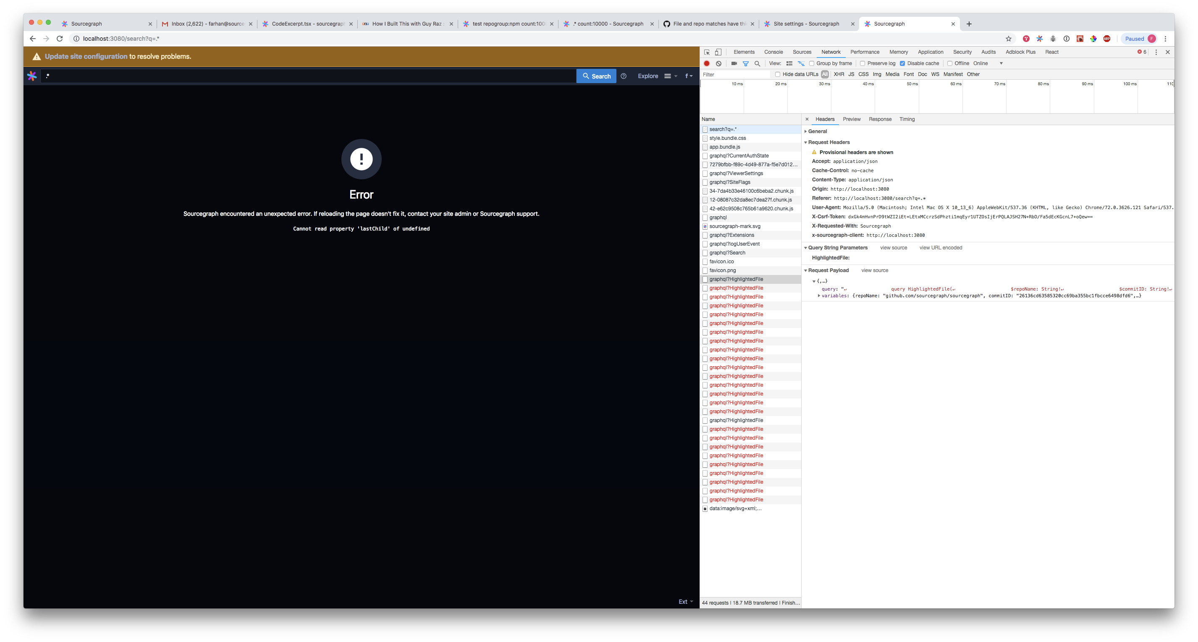
Task: Expand the General headers section
Action: click(x=806, y=131)
